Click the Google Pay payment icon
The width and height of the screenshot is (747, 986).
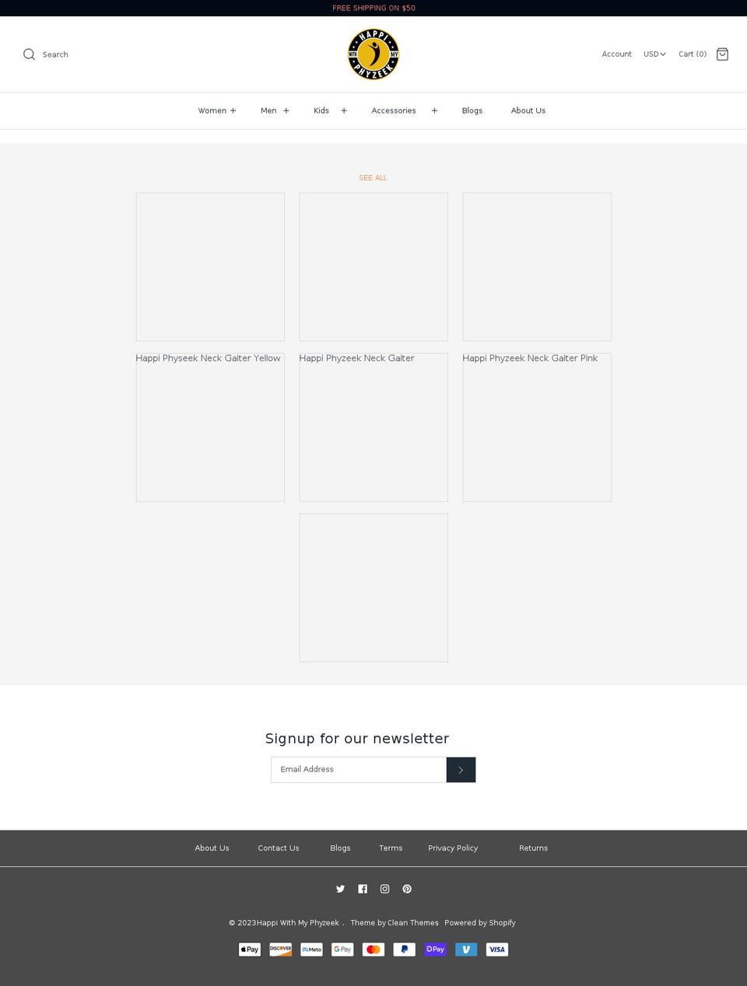click(342, 949)
